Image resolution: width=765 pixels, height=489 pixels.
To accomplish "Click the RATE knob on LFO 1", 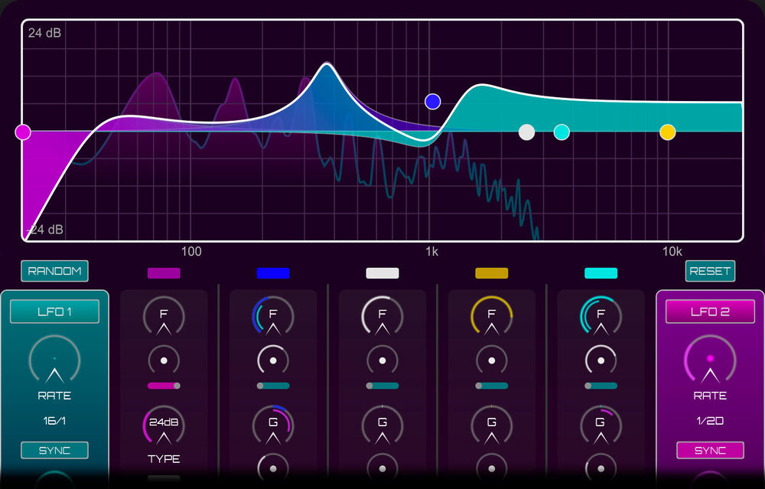I will pyautogui.click(x=54, y=360).
